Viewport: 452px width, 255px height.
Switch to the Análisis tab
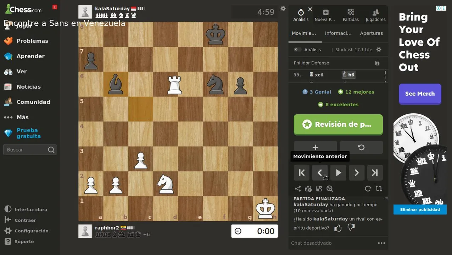(301, 16)
